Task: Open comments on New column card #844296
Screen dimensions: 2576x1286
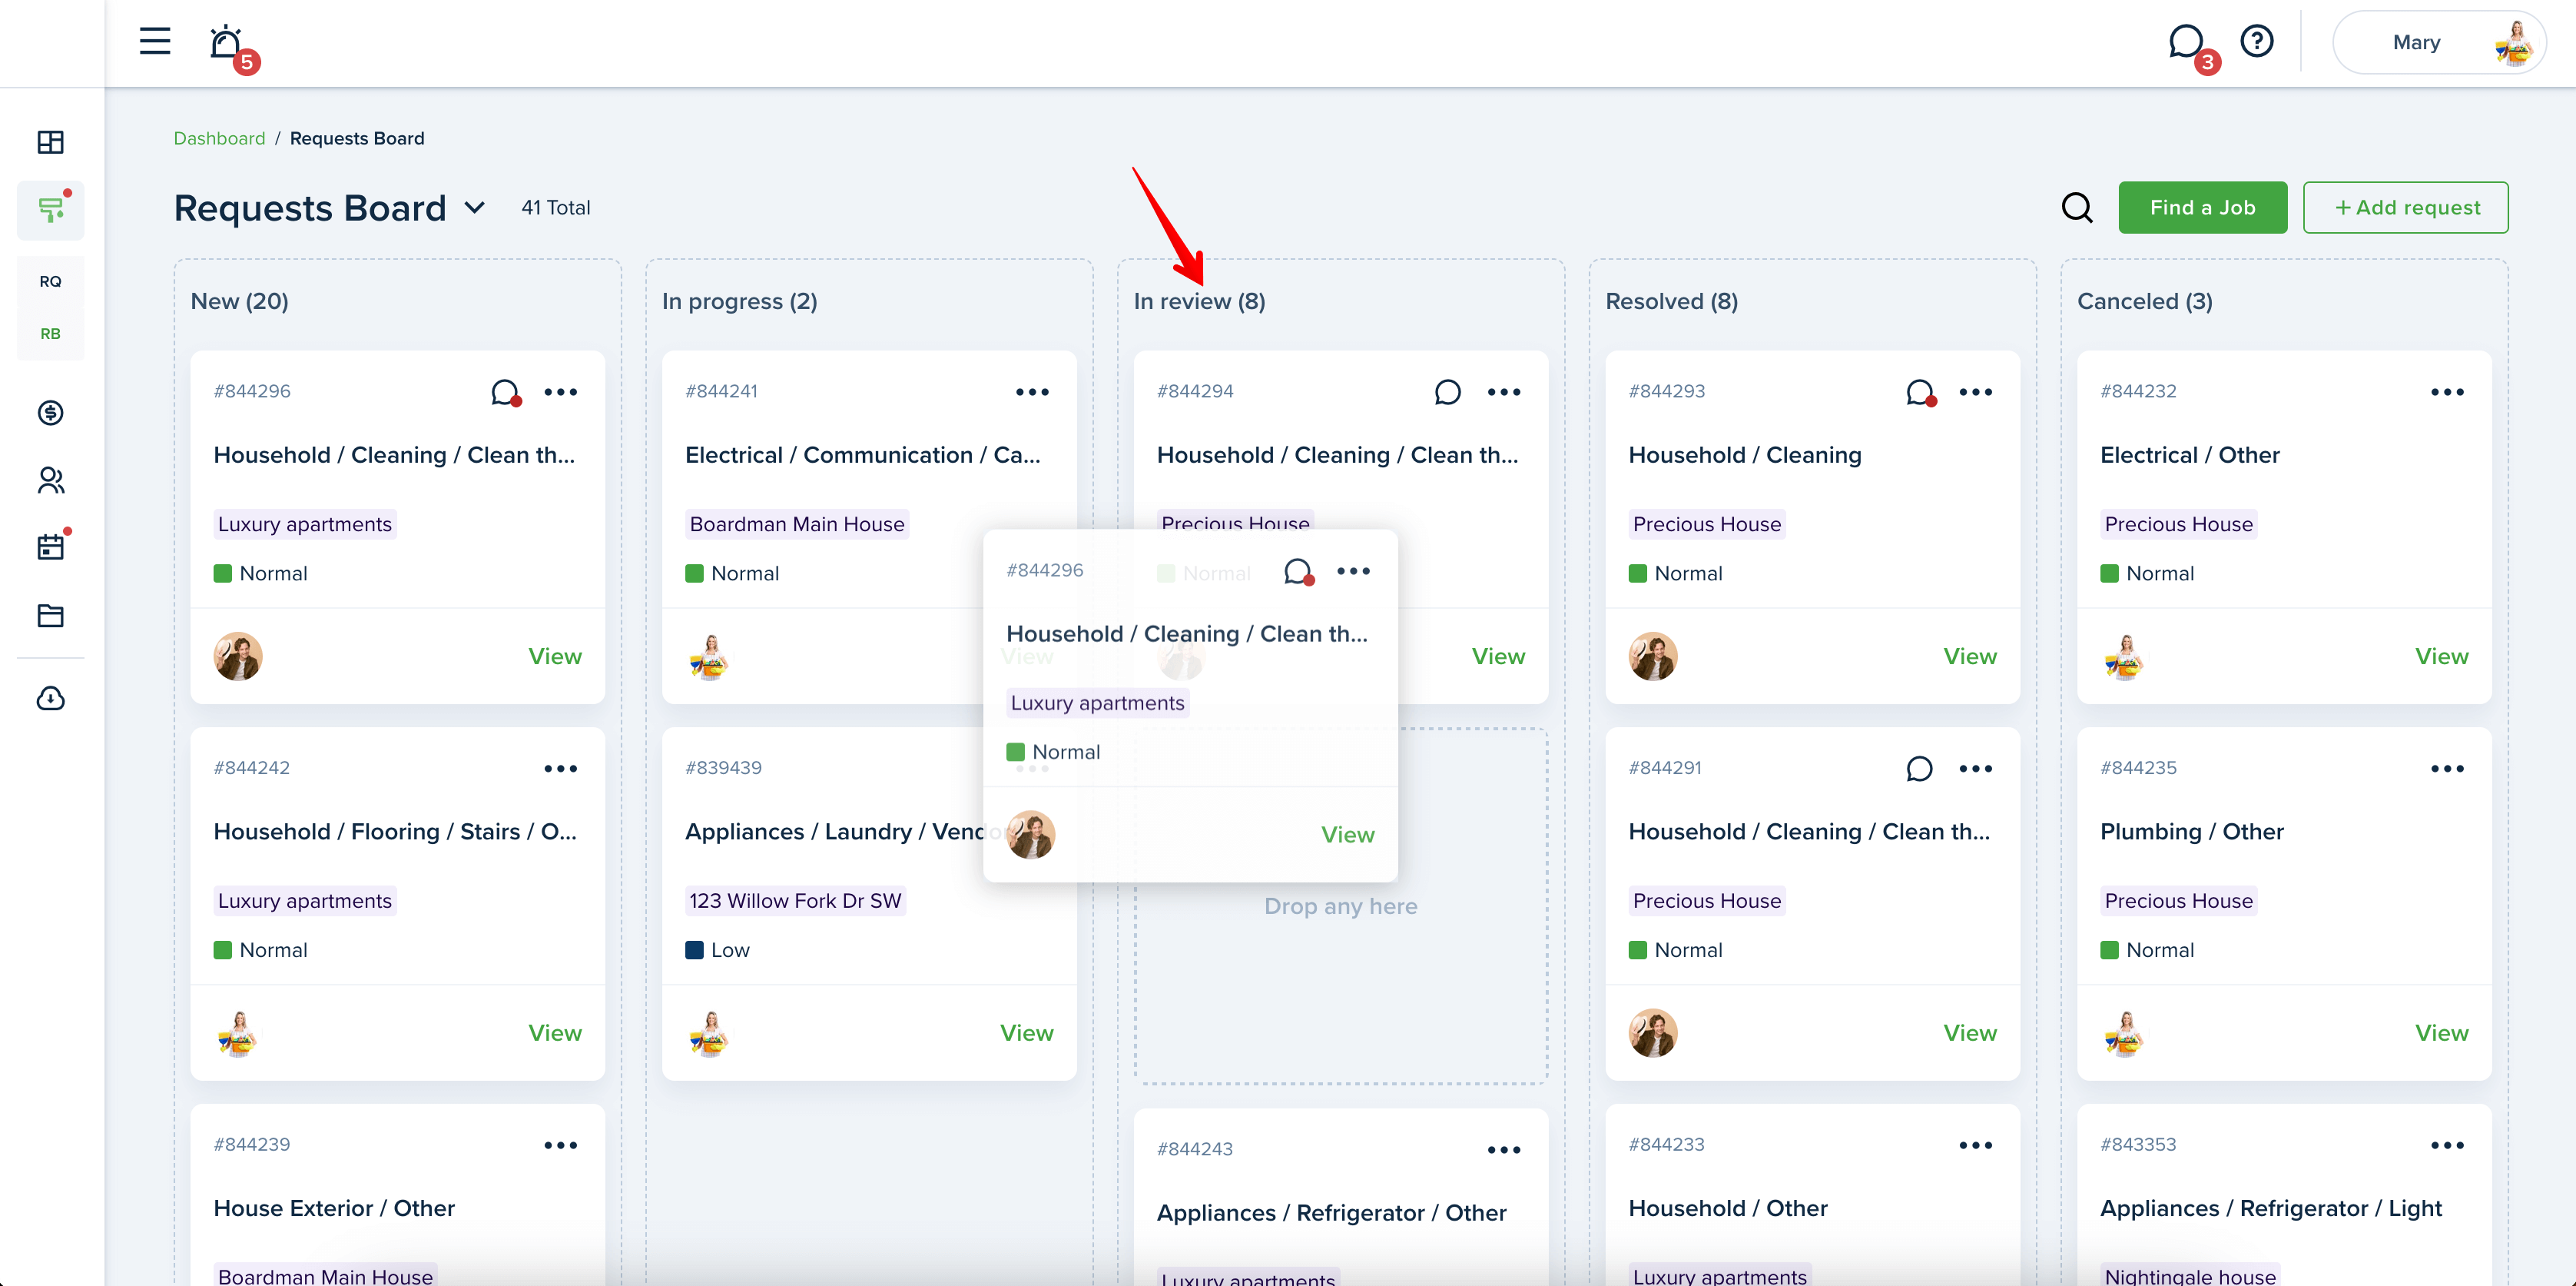Action: tap(506, 392)
